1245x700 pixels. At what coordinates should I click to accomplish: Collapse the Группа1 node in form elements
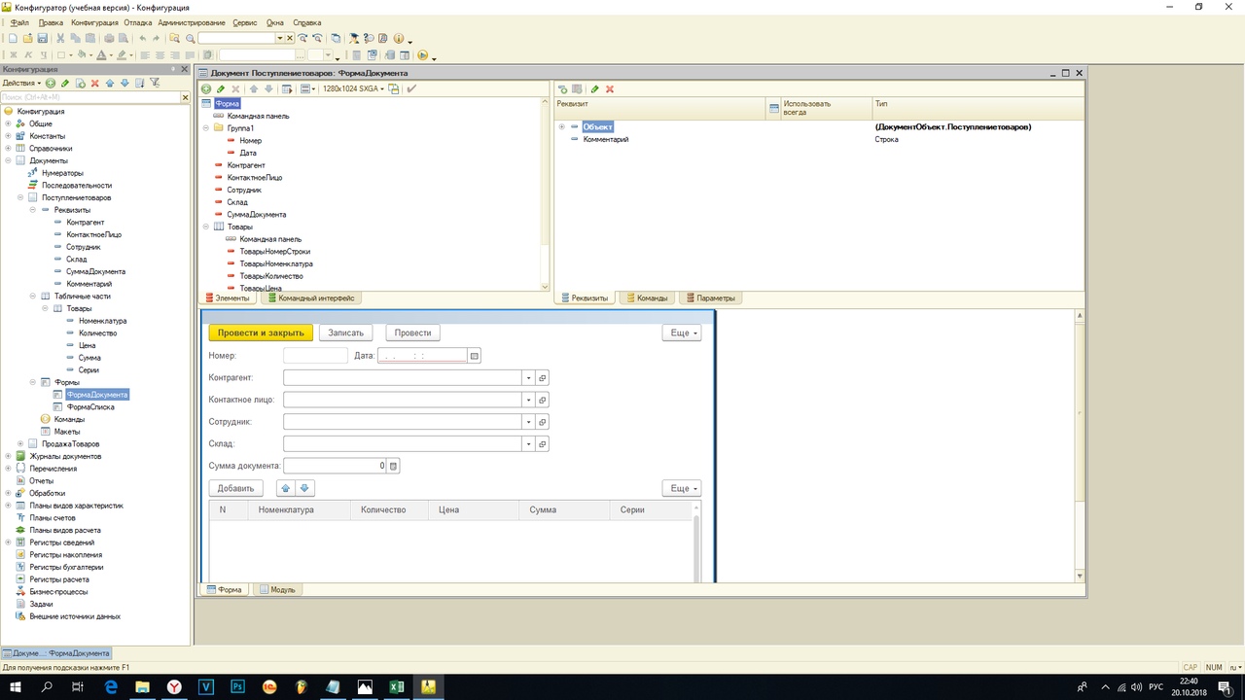tap(205, 128)
